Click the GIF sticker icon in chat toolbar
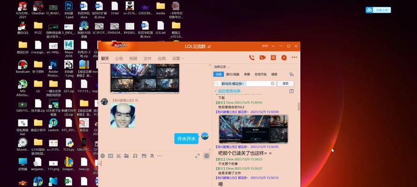 pos(111,156)
